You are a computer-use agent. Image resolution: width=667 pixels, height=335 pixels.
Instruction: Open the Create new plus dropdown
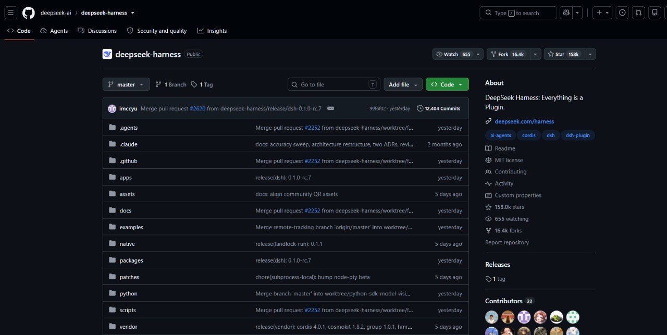602,13
